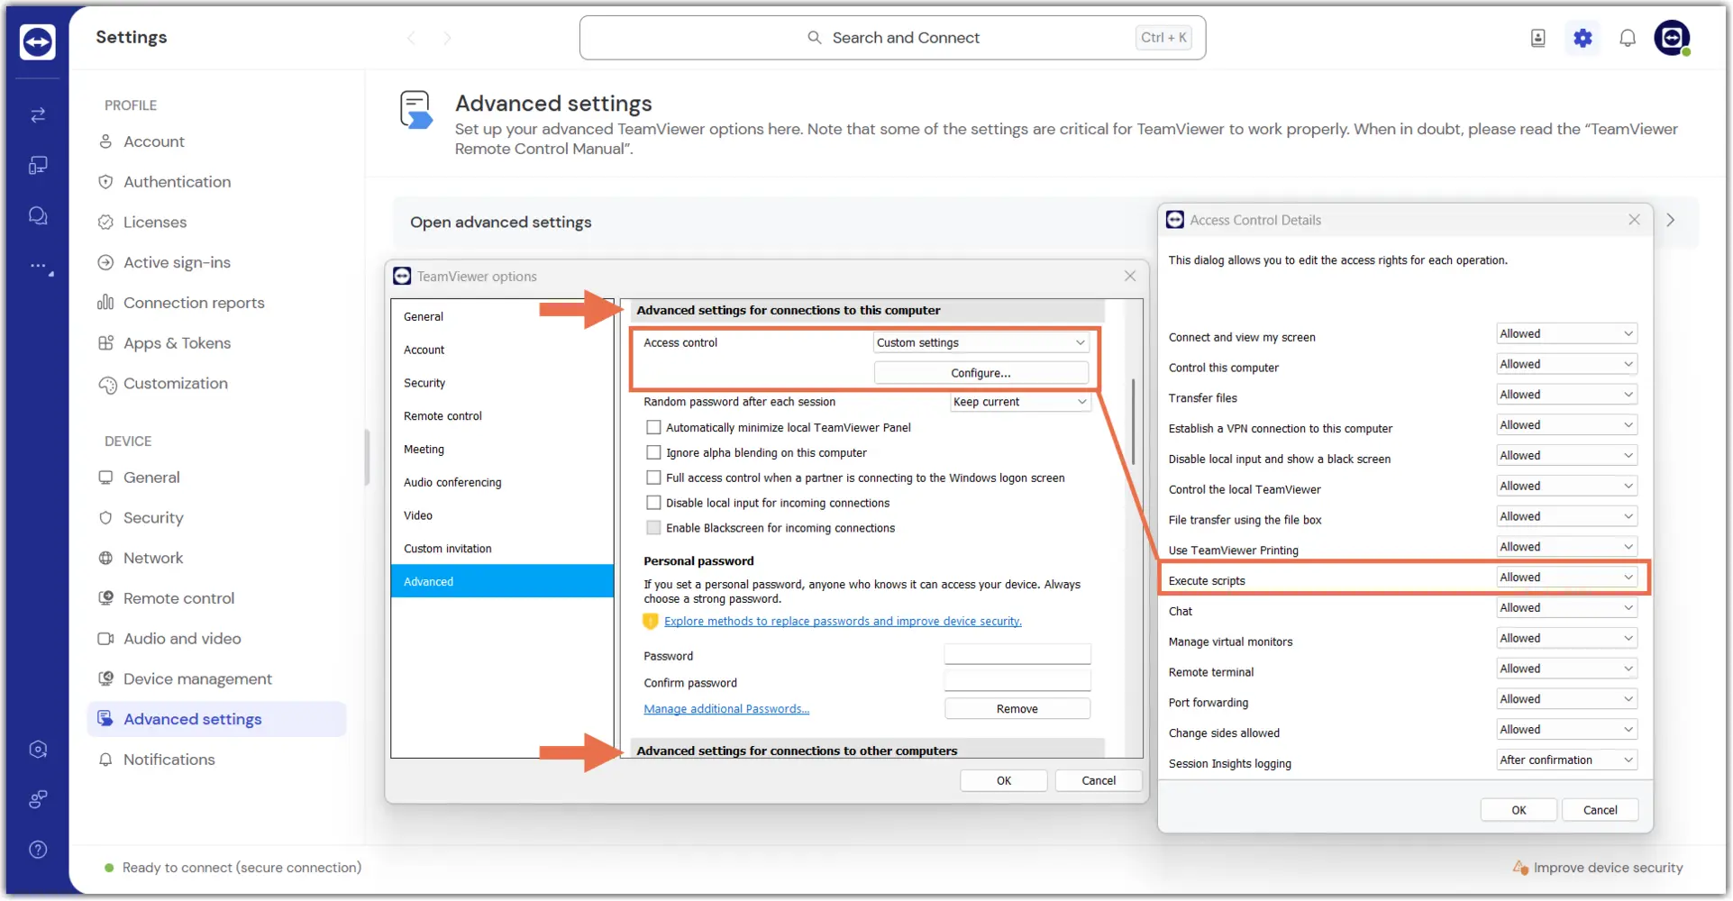Click the Customization palette icon
The image size is (1733, 901).
pyautogui.click(x=107, y=385)
